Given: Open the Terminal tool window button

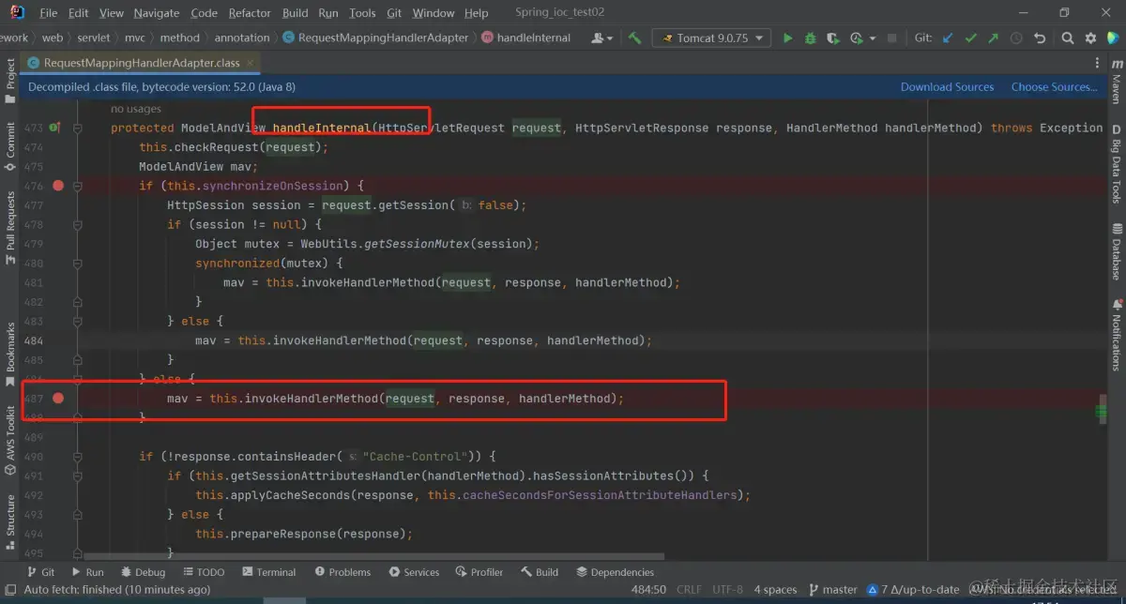Looking at the screenshot, I should [x=268, y=572].
